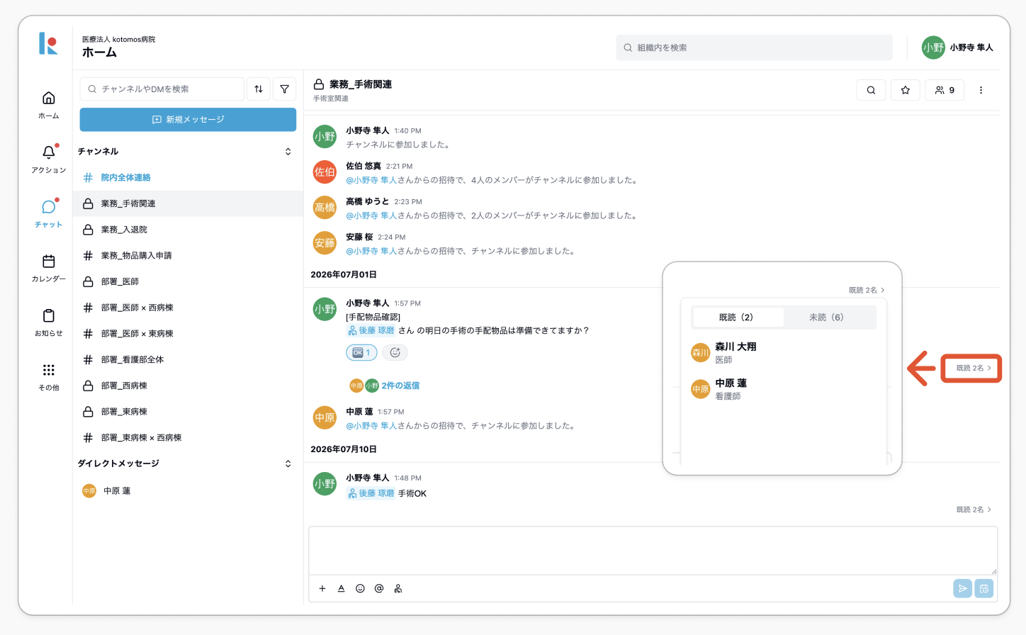Open the text formatting icon in composer
The image size is (1026, 635).
click(x=341, y=588)
